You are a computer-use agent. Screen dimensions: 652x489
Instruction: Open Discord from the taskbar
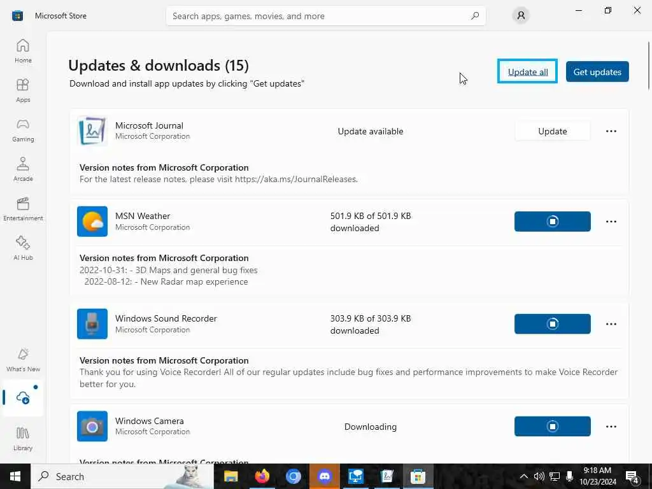(x=324, y=476)
